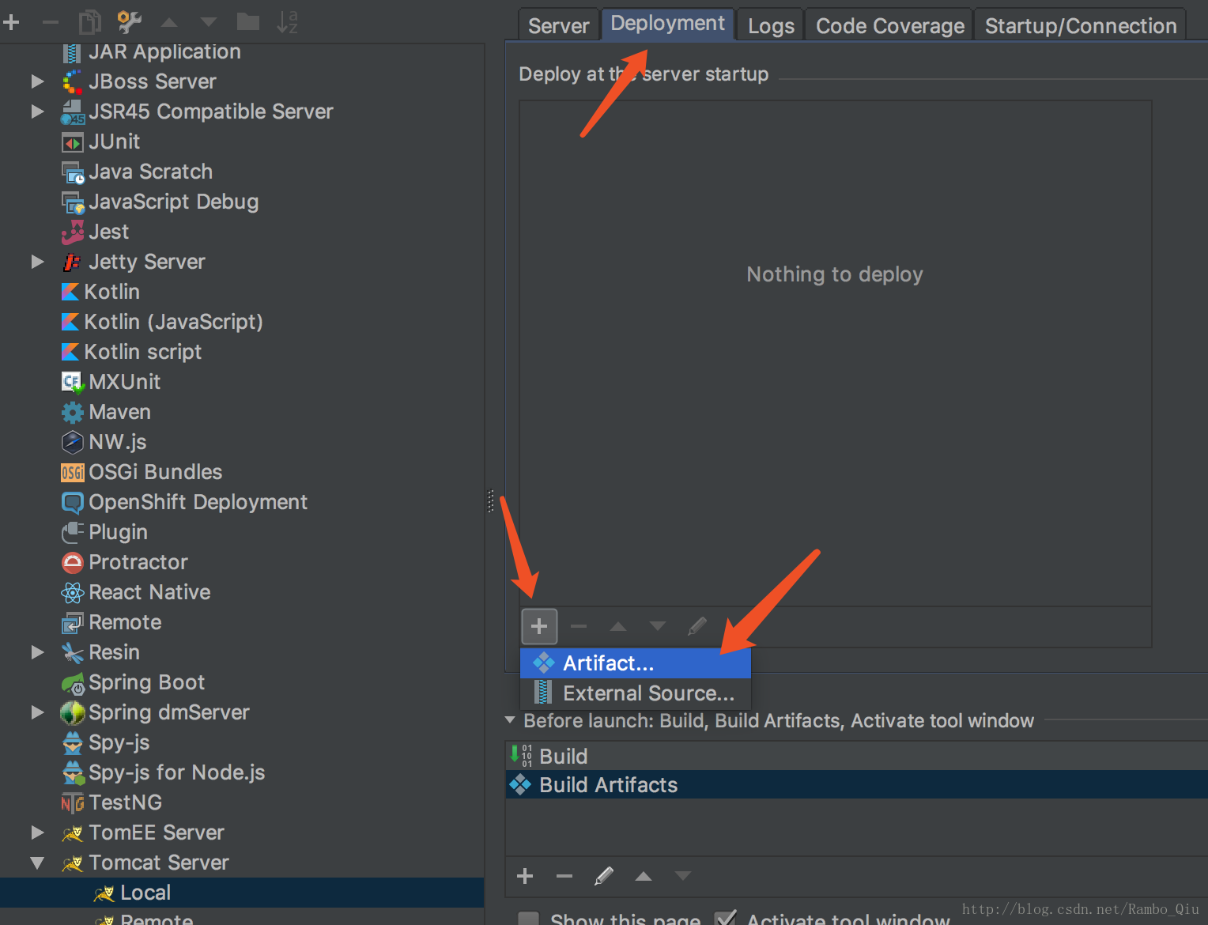The height and width of the screenshot is (925, 1208).
Task: Move deployment item down arrow
Action: pyautogui.click(x=657, y=626)
